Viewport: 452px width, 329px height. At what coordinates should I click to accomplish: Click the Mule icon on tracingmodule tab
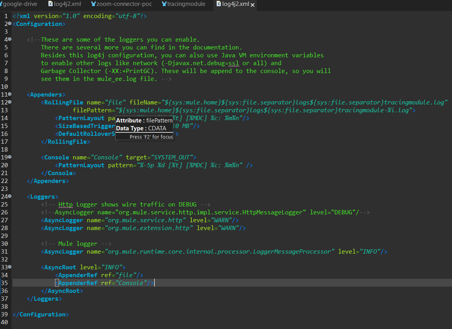[164, 4]
